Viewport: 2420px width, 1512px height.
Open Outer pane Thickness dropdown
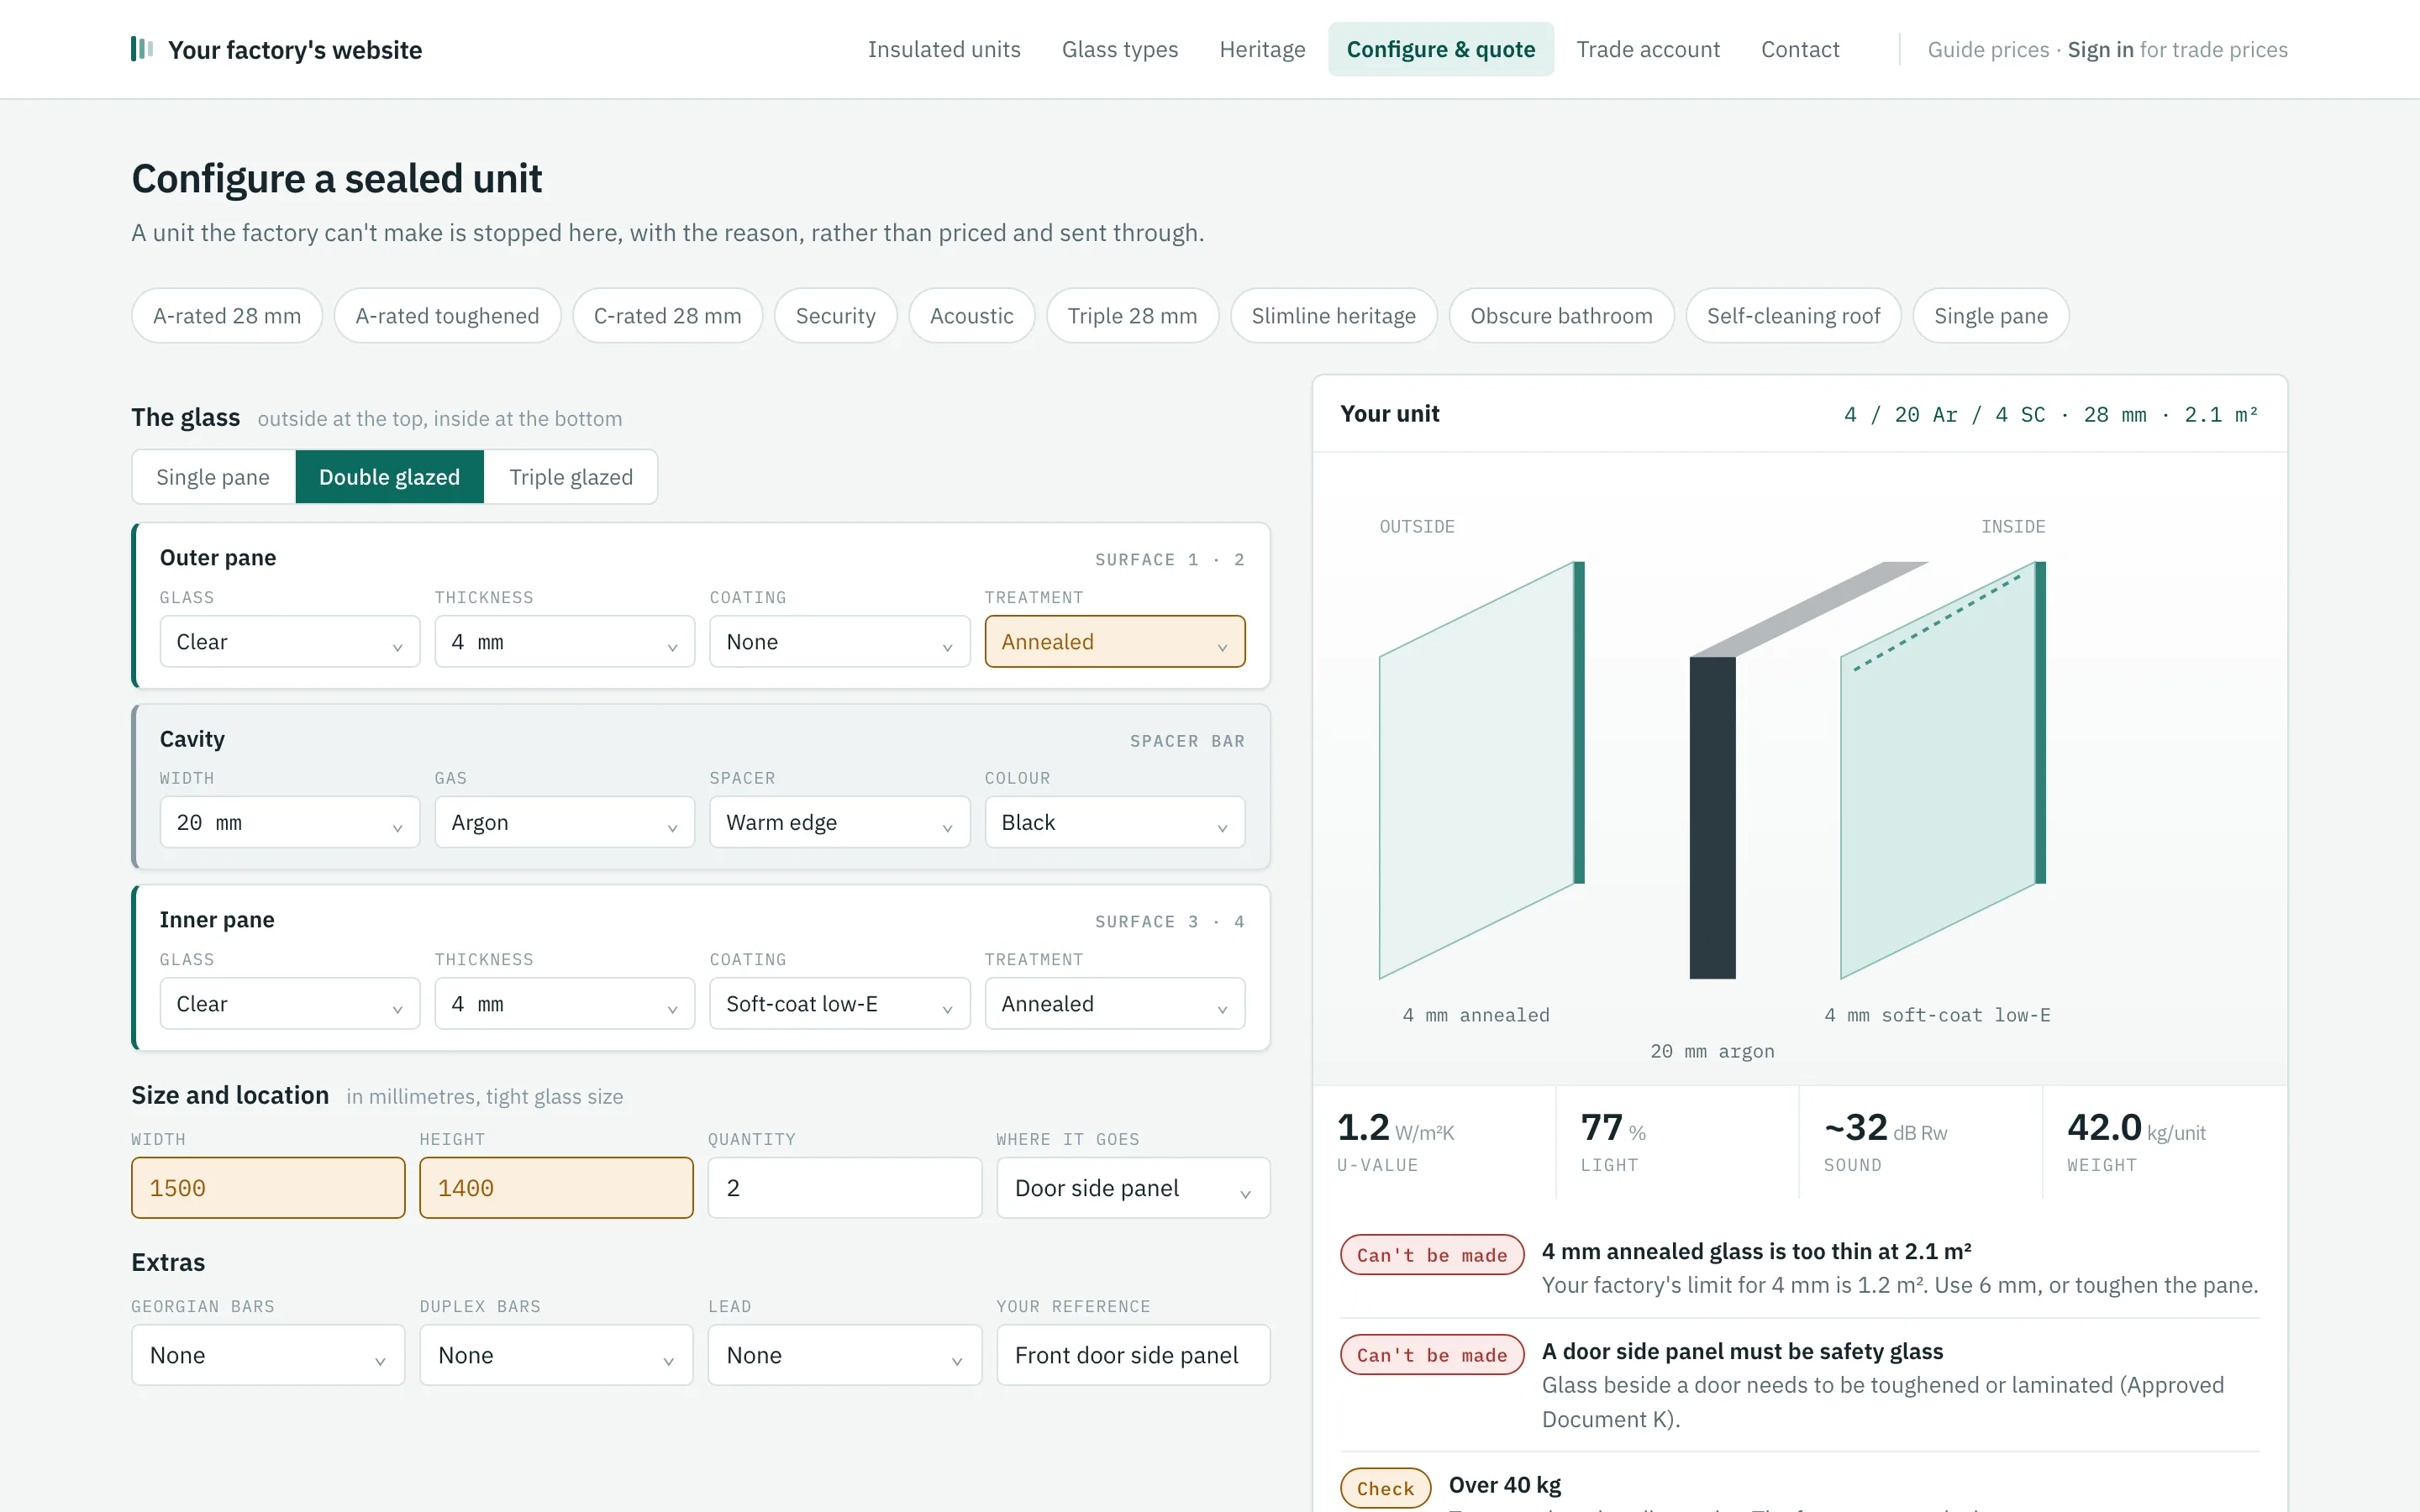coord(564,641)
